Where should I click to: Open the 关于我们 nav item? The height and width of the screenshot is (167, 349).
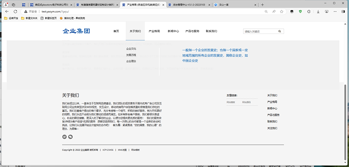[x=135, y=31]
